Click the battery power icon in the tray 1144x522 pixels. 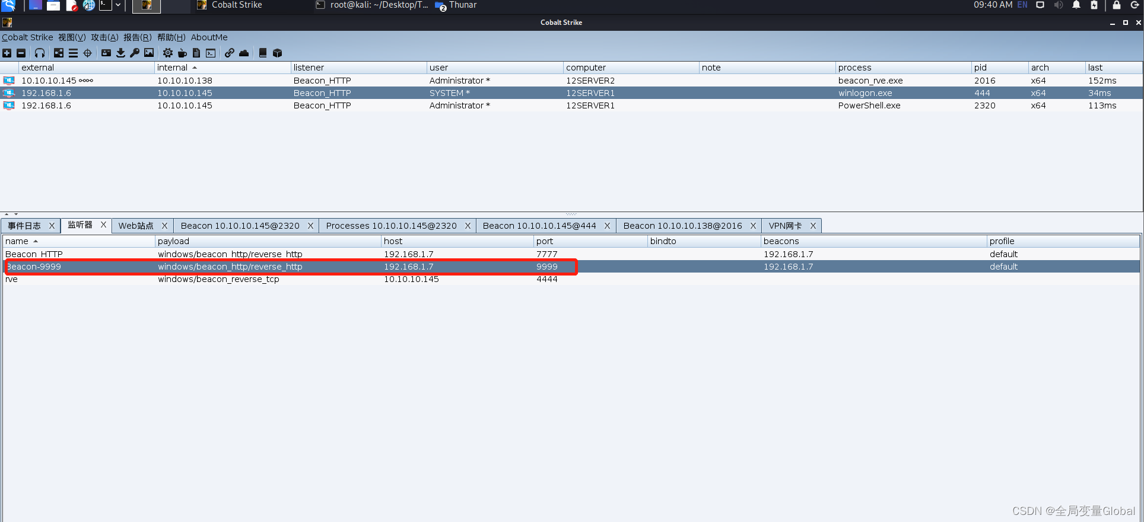(x=1094, y=5)
